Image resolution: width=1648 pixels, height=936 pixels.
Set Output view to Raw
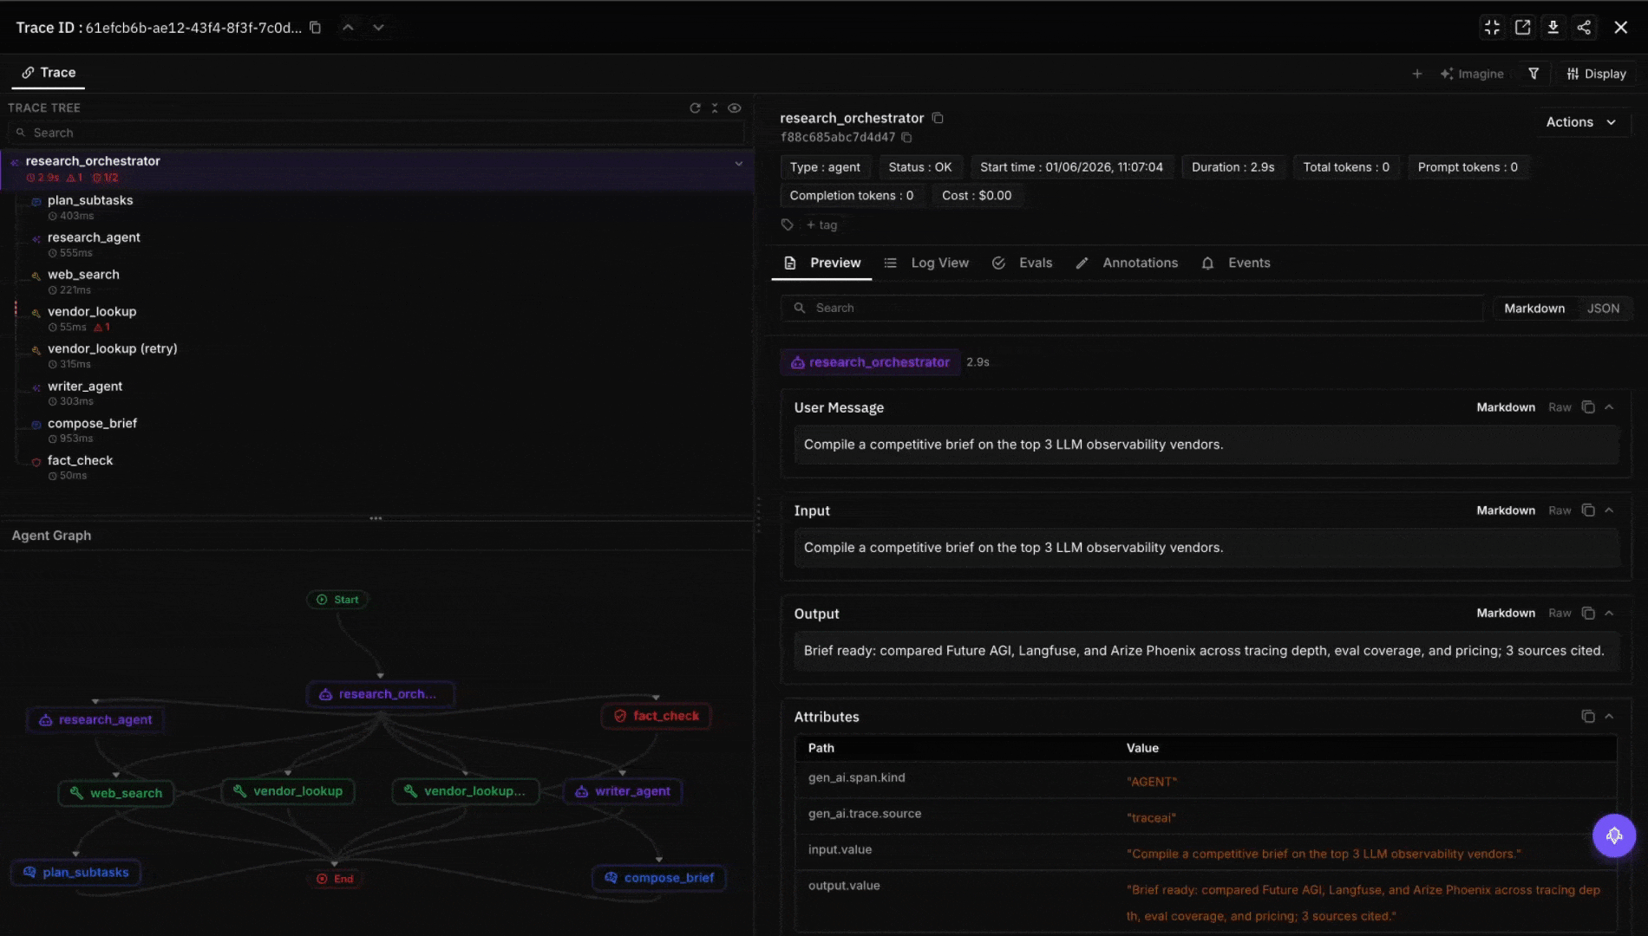point(1560,614)
